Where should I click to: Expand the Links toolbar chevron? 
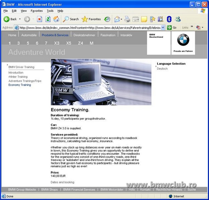point(192,27)
